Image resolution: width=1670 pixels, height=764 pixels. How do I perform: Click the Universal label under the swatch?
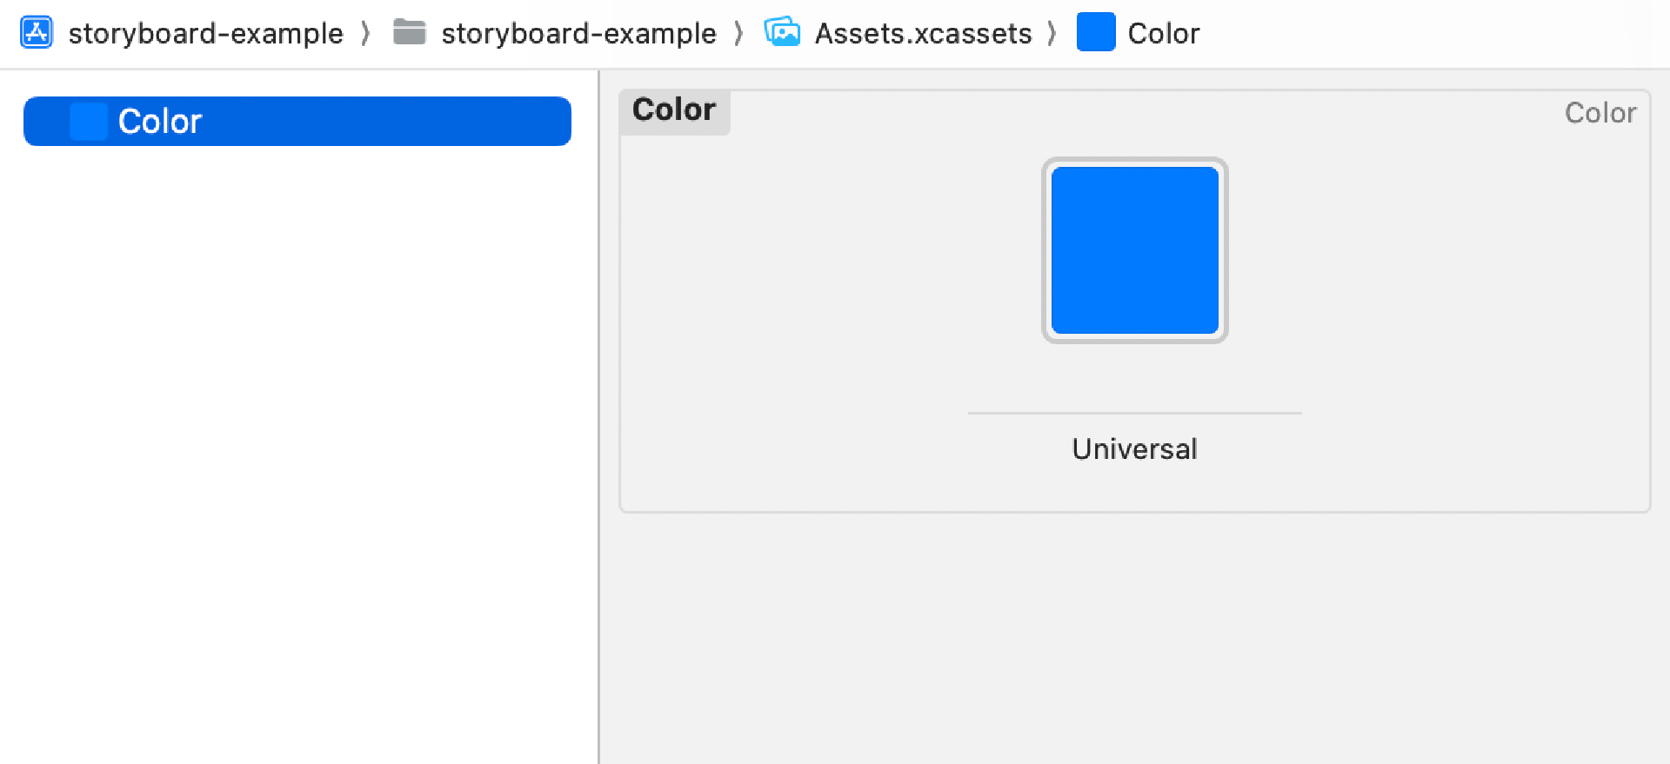pos(1134,448)
